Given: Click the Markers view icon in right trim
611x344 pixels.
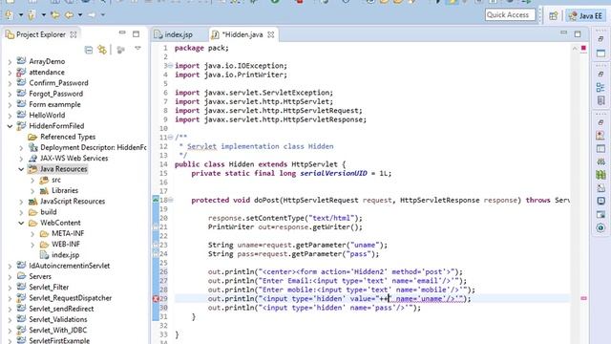Looking at the screenshot, I should (600, 136).
